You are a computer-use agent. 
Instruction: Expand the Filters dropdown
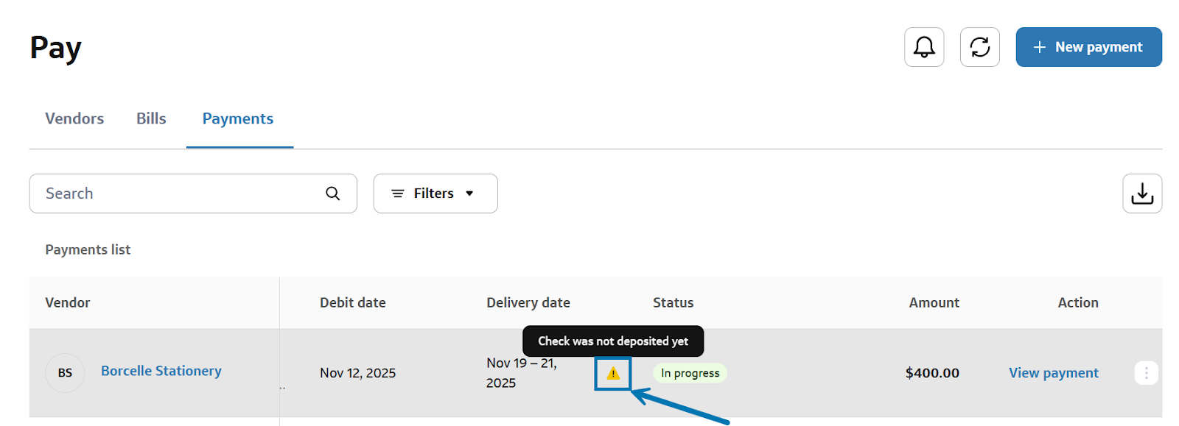pos(435,194)
